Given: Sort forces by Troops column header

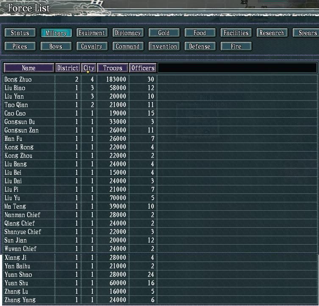Looking at the screenshot, I should click(112, 68).
